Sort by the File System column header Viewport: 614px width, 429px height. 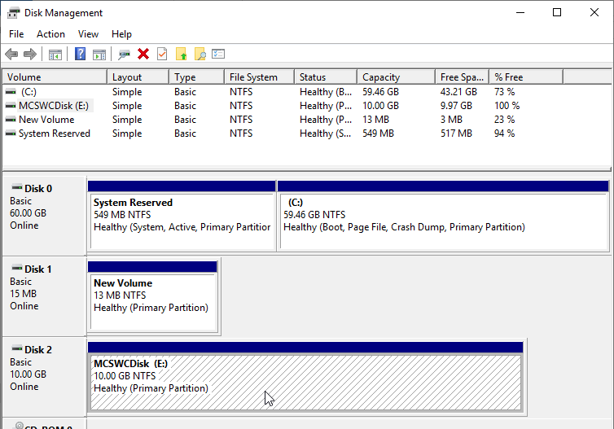(x=253, y=77)
